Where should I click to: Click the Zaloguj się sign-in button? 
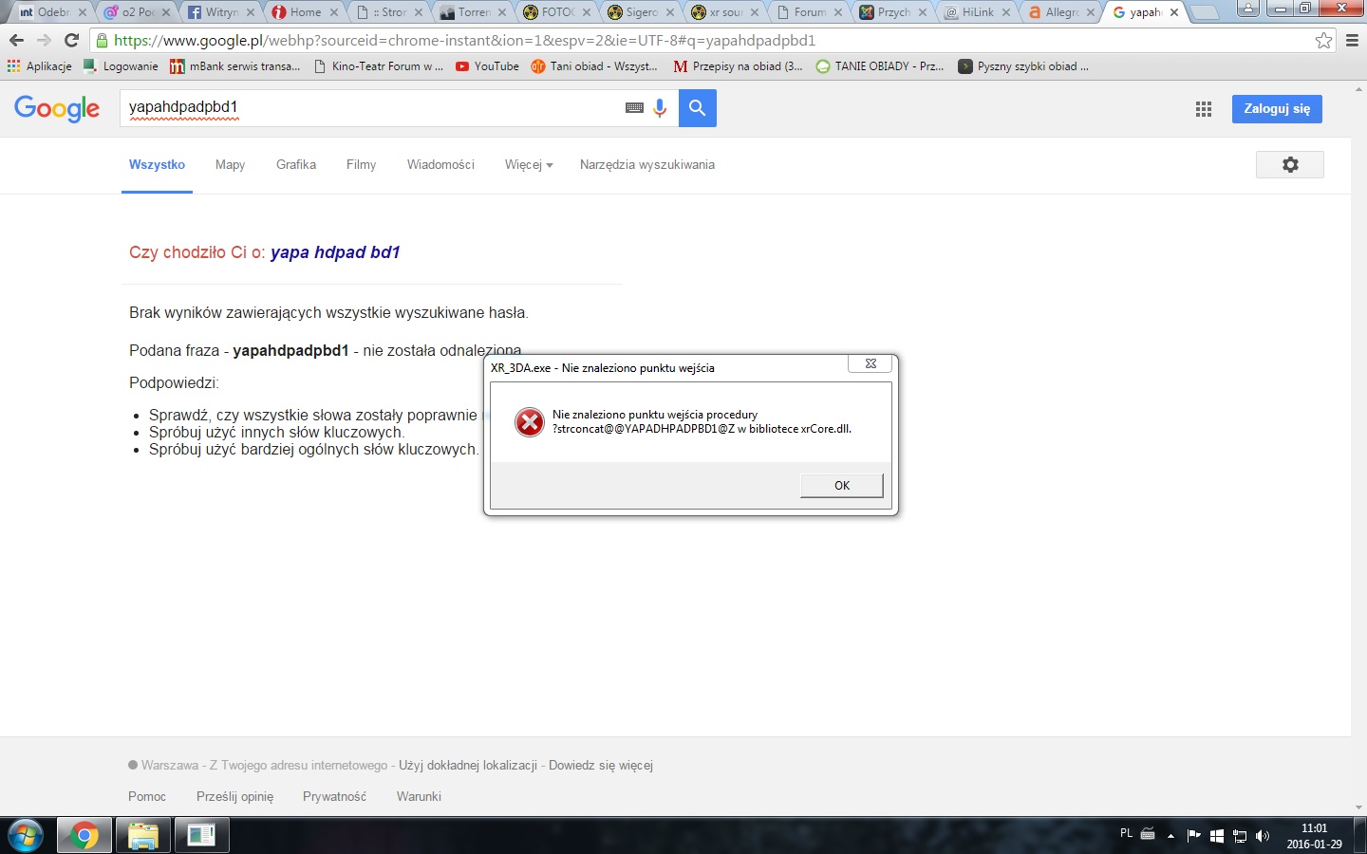click(1276, 109)
